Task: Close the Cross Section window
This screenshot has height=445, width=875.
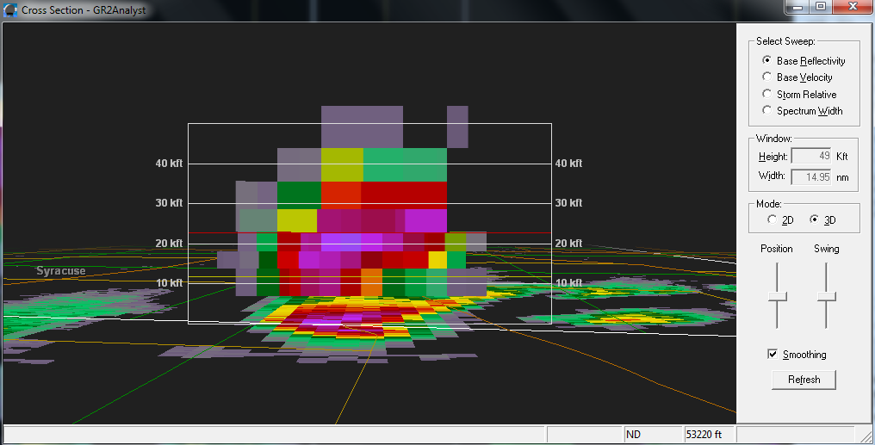Action: [853, 7]
